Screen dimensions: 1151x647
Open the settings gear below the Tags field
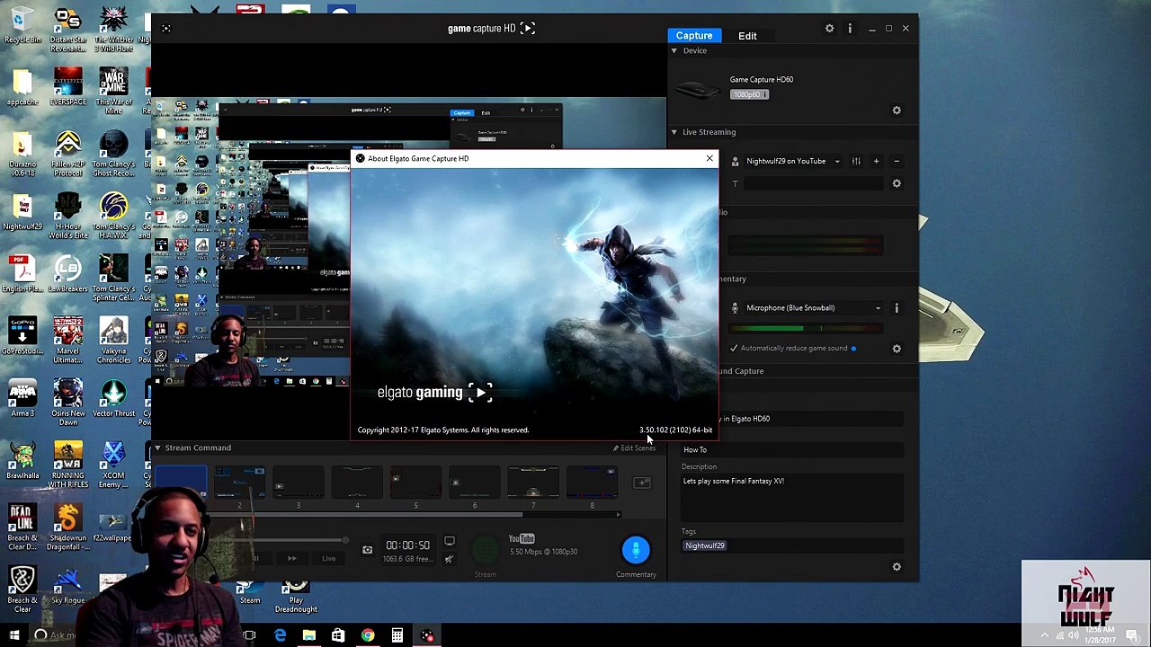[897, 567]
